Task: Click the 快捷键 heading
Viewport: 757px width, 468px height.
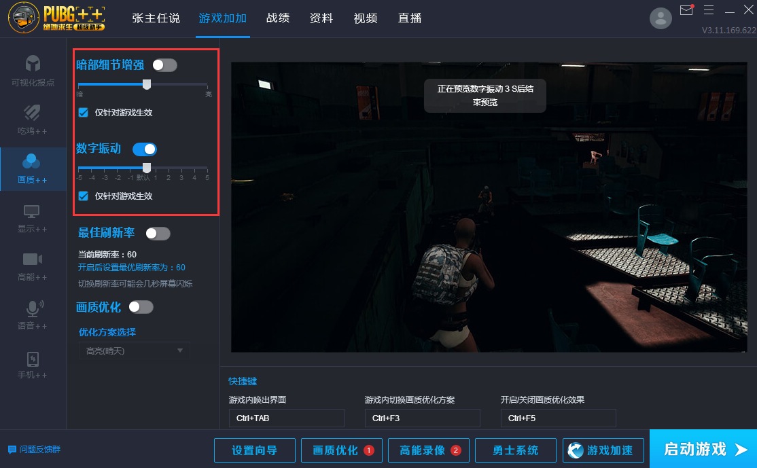Action: click(x=243, y=381)
